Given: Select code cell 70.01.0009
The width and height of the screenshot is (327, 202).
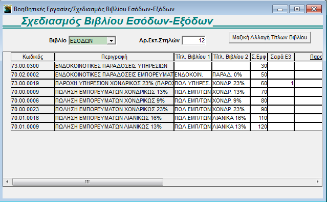Looking at the screenshot, I should (x=33, y=127).
